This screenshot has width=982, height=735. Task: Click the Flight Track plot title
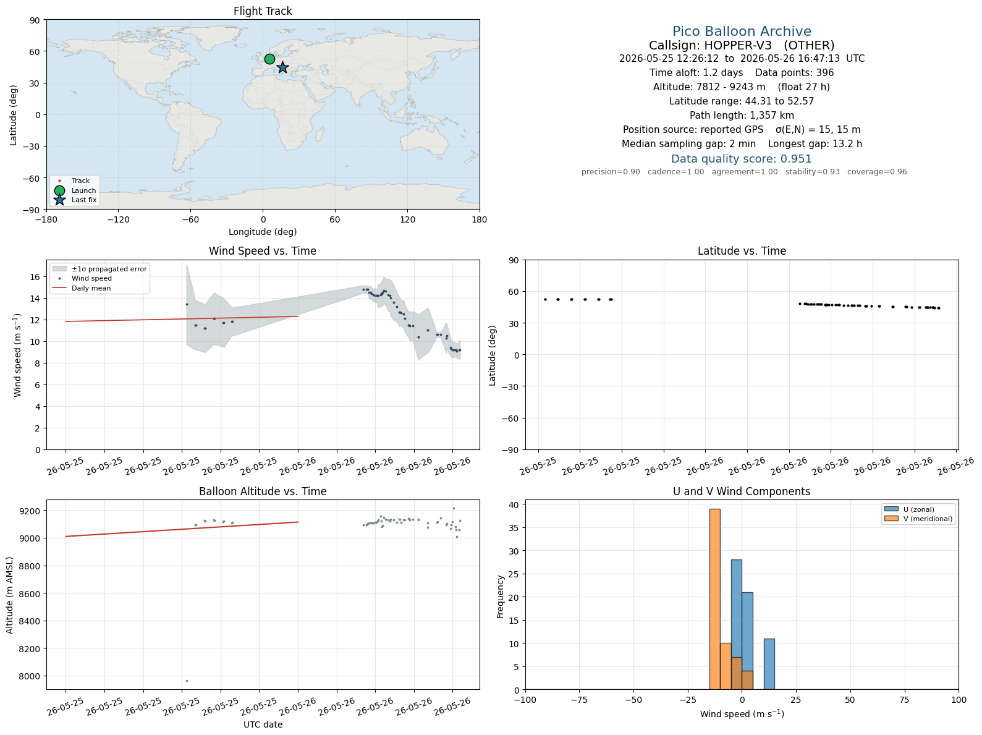pyautogui.click(x=263, y=11)
